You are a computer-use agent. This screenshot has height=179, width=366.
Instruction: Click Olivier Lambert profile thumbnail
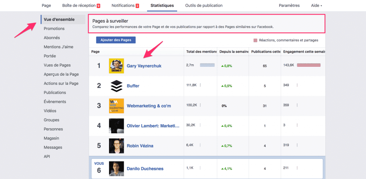coord(116,126)
